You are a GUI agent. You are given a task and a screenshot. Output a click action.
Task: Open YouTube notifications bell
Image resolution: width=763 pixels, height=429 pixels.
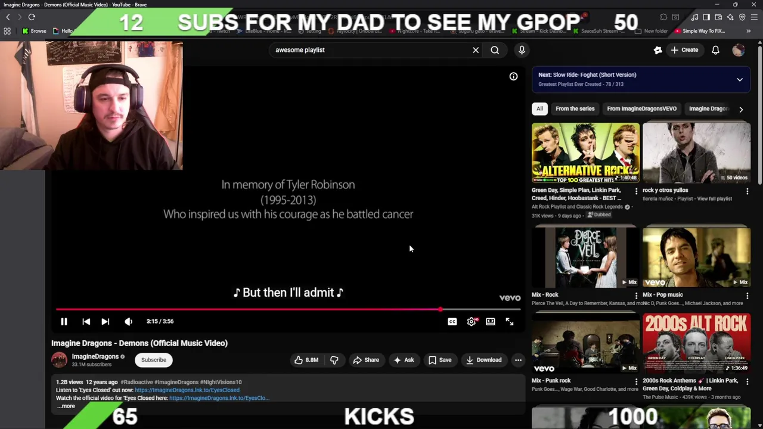click(715, 50)
